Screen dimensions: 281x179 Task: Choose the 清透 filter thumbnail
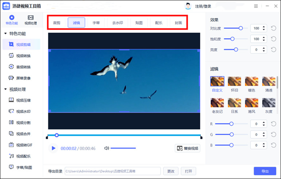269,81
